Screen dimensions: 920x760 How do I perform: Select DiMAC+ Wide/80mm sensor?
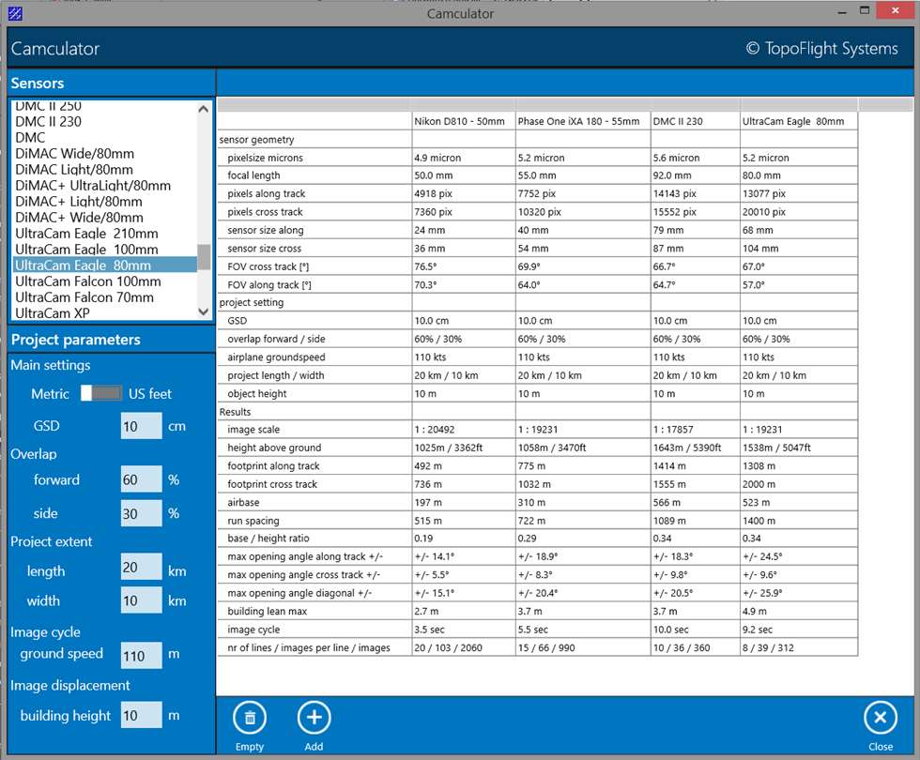click(79, 217)
